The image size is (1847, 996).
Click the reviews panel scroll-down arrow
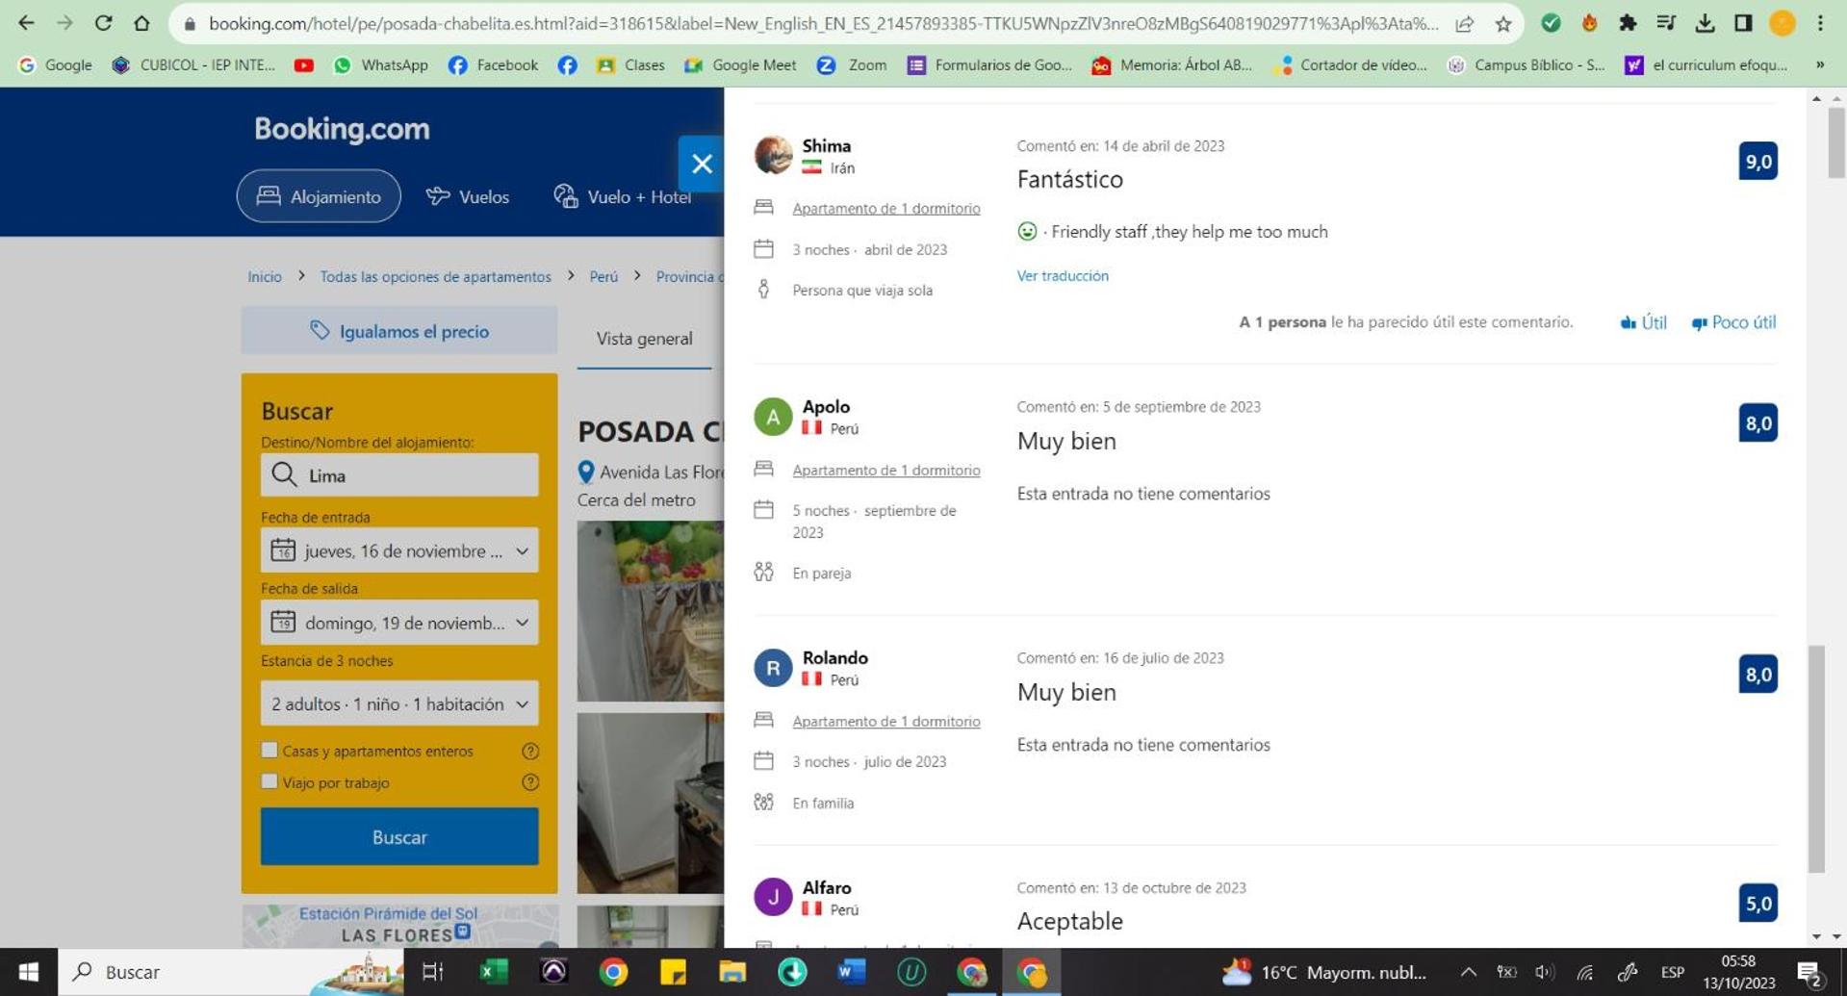point(1816,936)
